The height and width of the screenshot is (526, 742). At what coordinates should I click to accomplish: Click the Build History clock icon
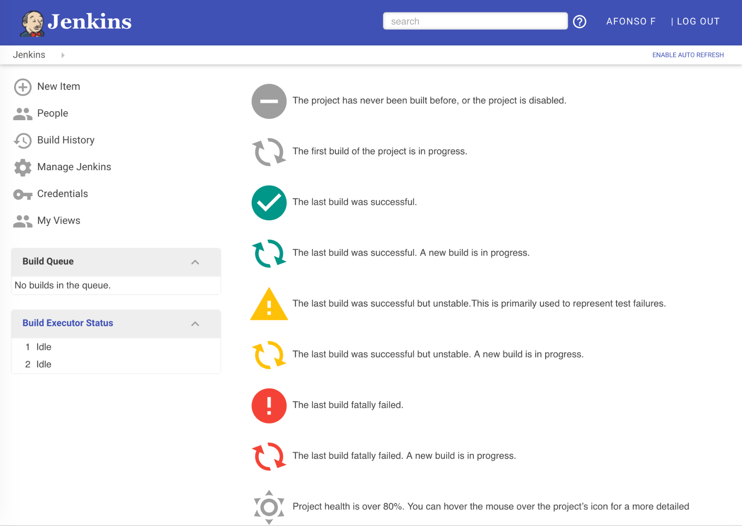tap(23, 141)
